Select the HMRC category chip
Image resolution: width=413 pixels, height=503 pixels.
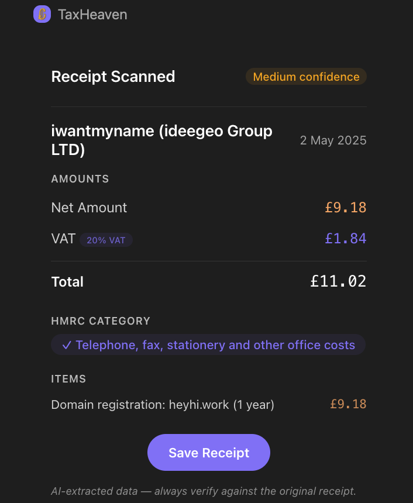pyautogui.click(x=208, y=345)
